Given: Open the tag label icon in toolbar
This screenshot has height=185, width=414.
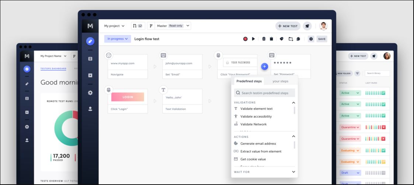Looking at the screenshot, I should 281,39.
